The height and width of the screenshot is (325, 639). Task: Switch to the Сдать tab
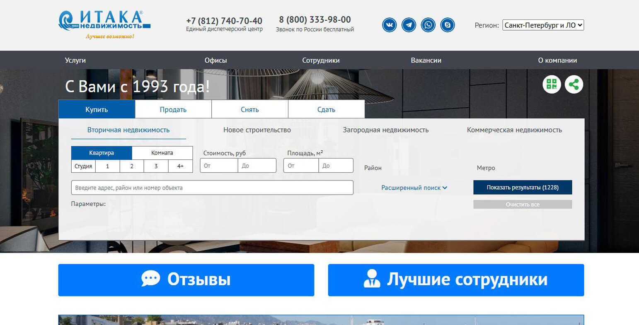[327, 109]
